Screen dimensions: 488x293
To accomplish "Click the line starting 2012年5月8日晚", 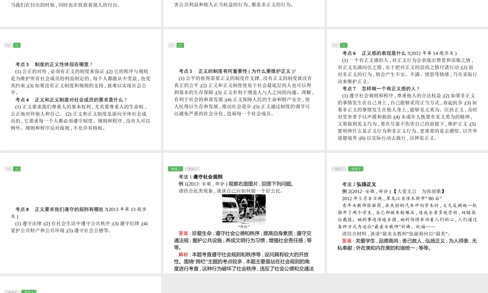I will tap(392, 198).
